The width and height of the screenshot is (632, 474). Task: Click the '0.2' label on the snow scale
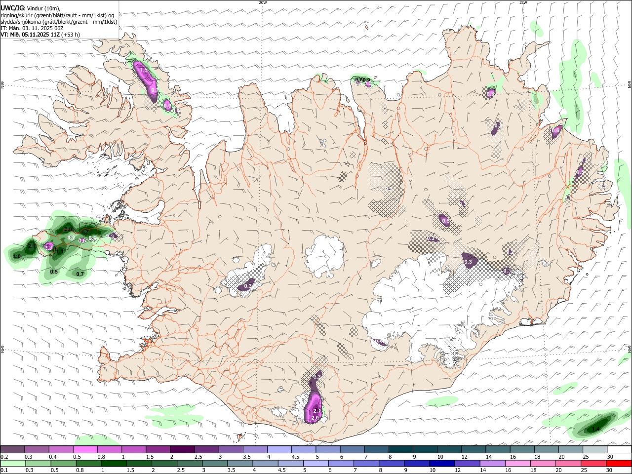point(5,457)
